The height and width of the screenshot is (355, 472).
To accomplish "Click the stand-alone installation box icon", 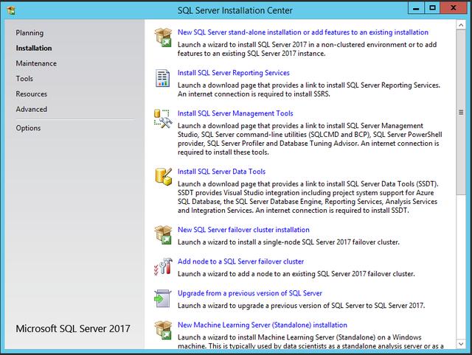I will (163, 38).
